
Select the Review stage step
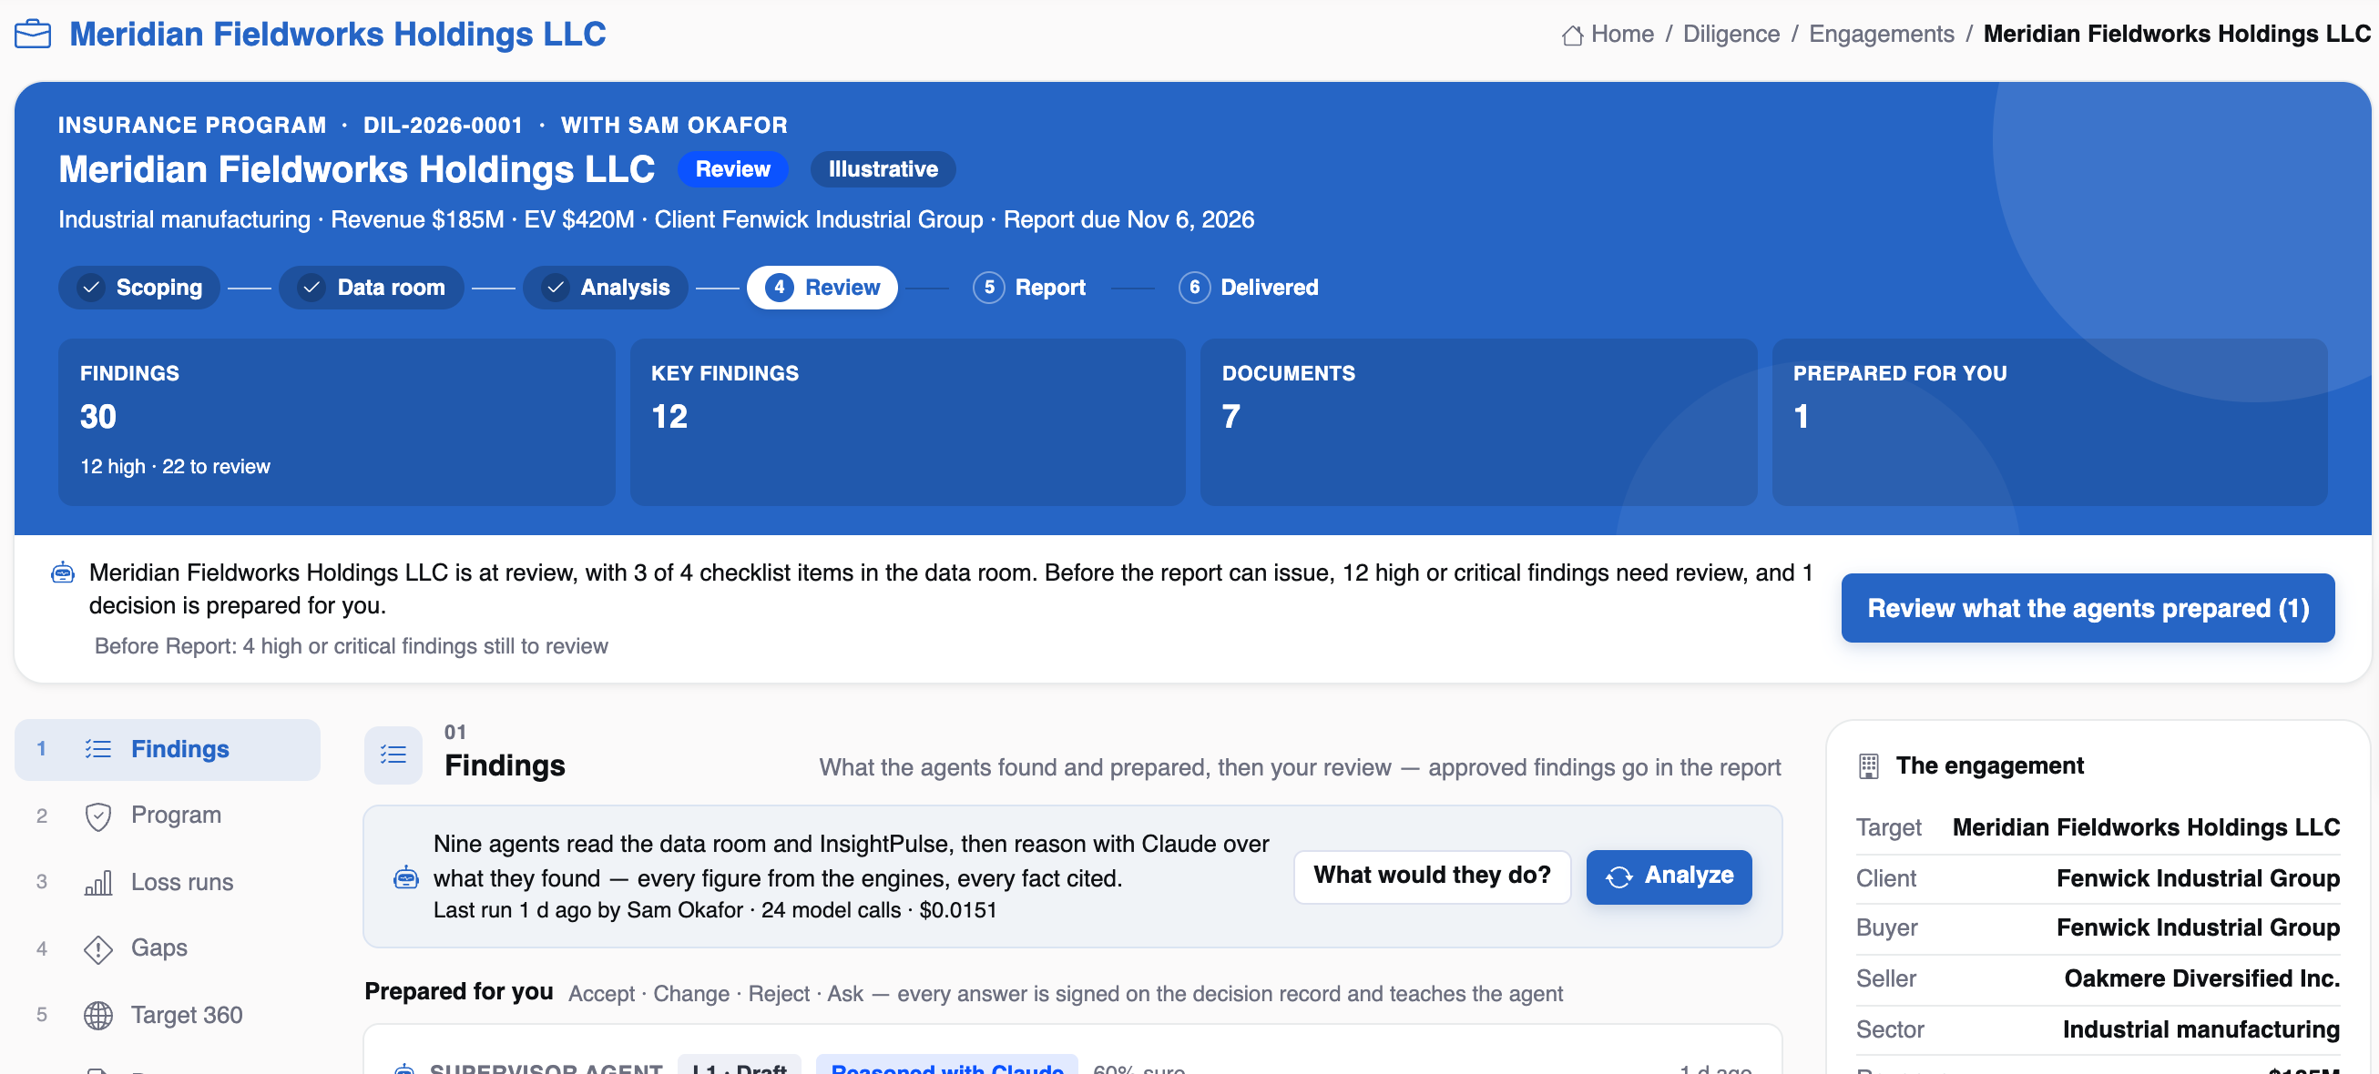tap(822, 288)
